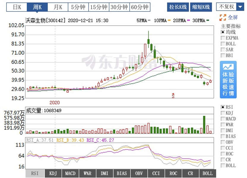Switch to the 月K monthly chart tab

pos(58,6)
